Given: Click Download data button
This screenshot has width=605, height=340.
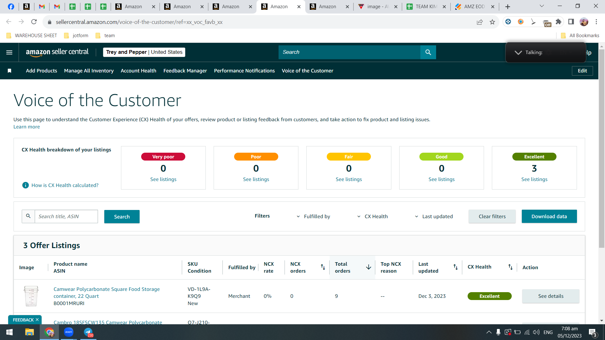Looking at the screenshot, I should (x=549, y=216).
